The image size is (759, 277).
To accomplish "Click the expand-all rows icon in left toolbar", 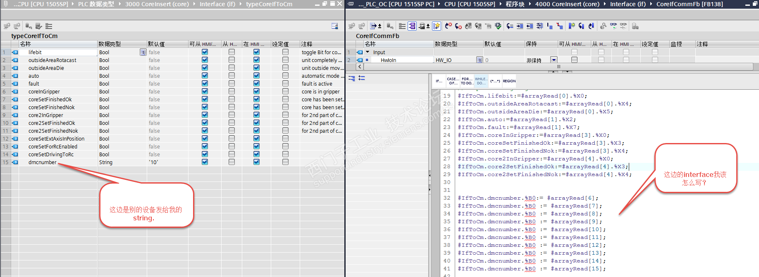I will pyautogui.click(x=49, y=26).
